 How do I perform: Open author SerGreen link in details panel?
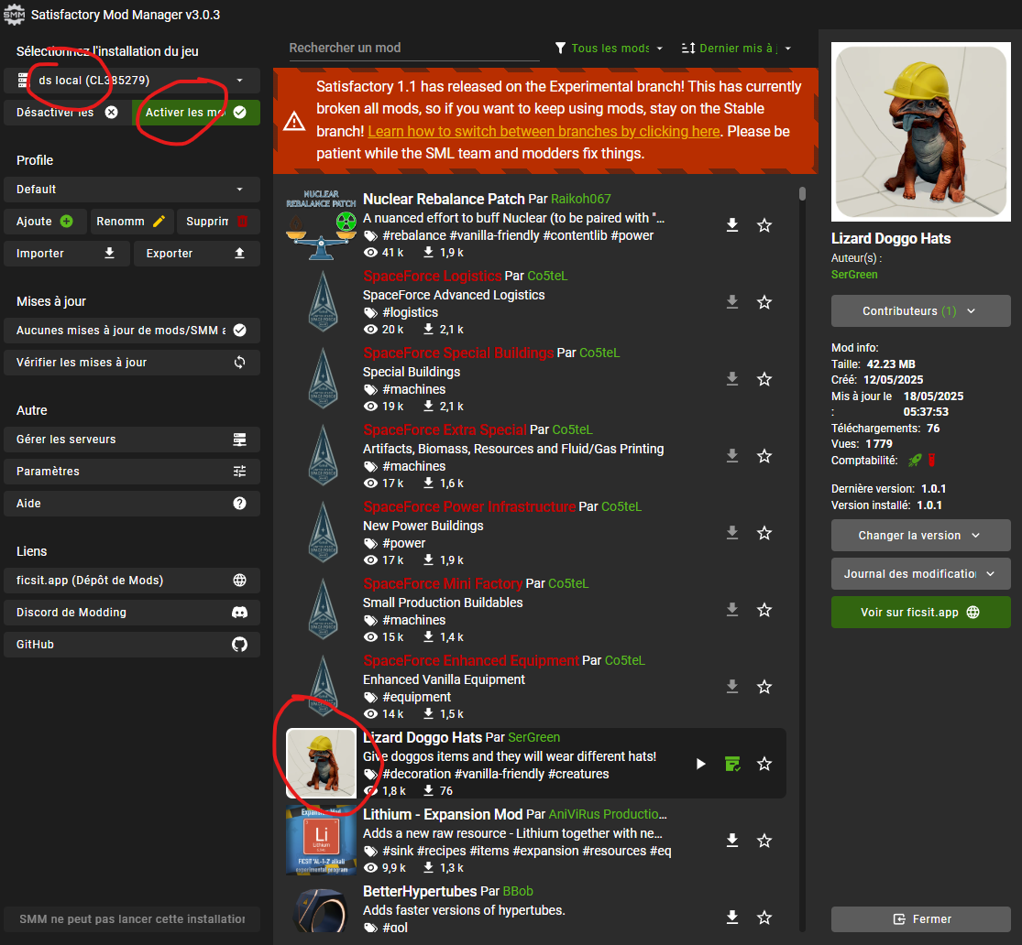pyautogui.click(x=854, y=274)
